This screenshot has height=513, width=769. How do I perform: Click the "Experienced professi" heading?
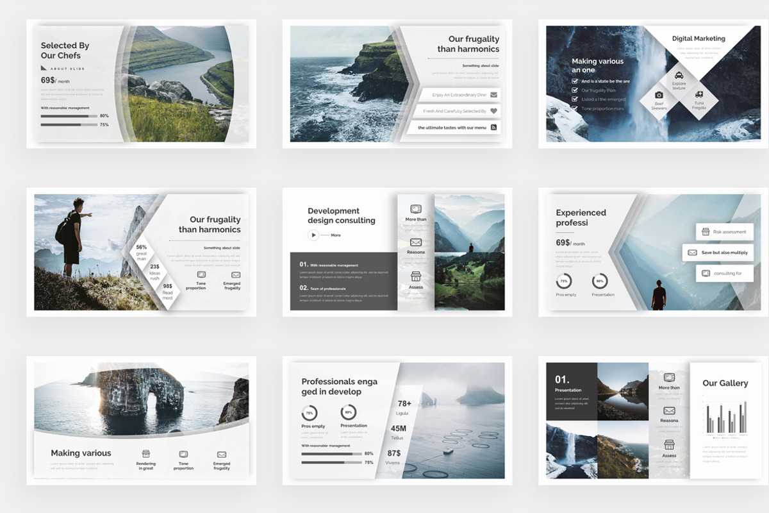point(581,217)
